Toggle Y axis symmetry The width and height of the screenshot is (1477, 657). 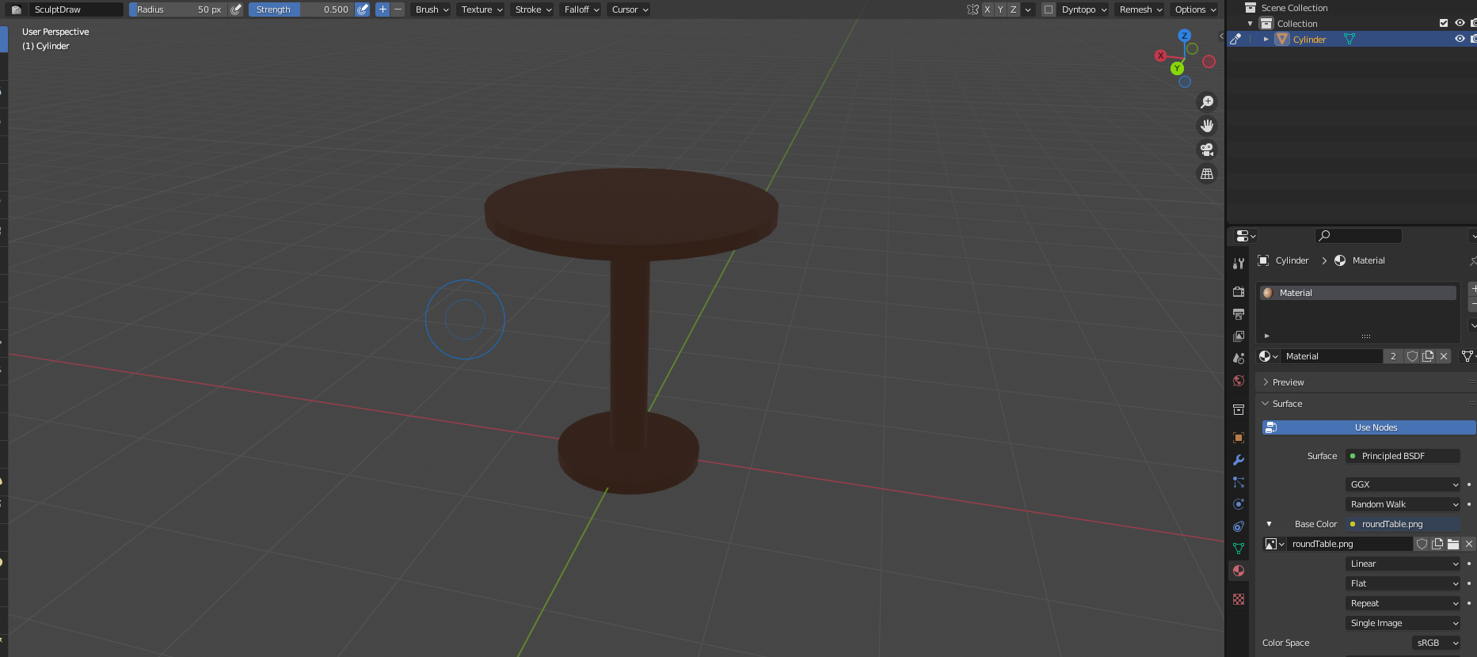[1000, 9]
